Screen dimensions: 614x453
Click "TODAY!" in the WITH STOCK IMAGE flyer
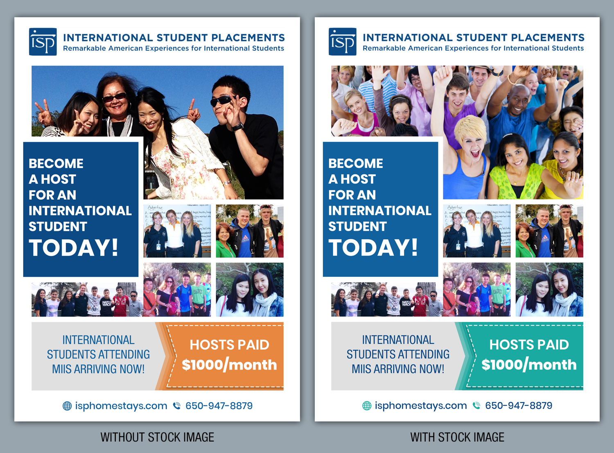coord(373,248)
